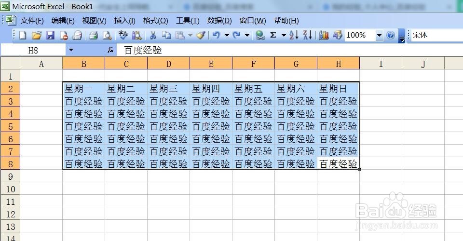This screenshot has height=241, width=463.
Task: Select row 10 header
Action: coord(10,189)
